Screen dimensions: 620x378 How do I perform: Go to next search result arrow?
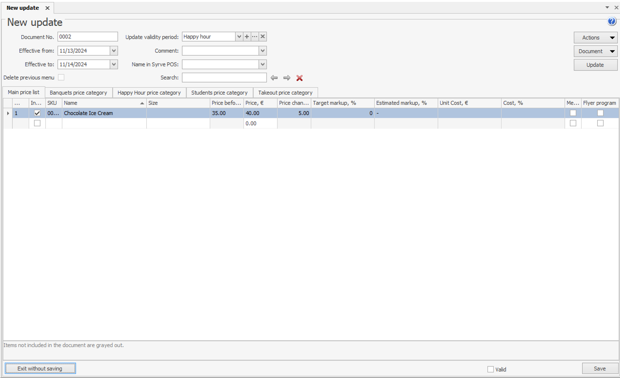(x=287, y=78)
